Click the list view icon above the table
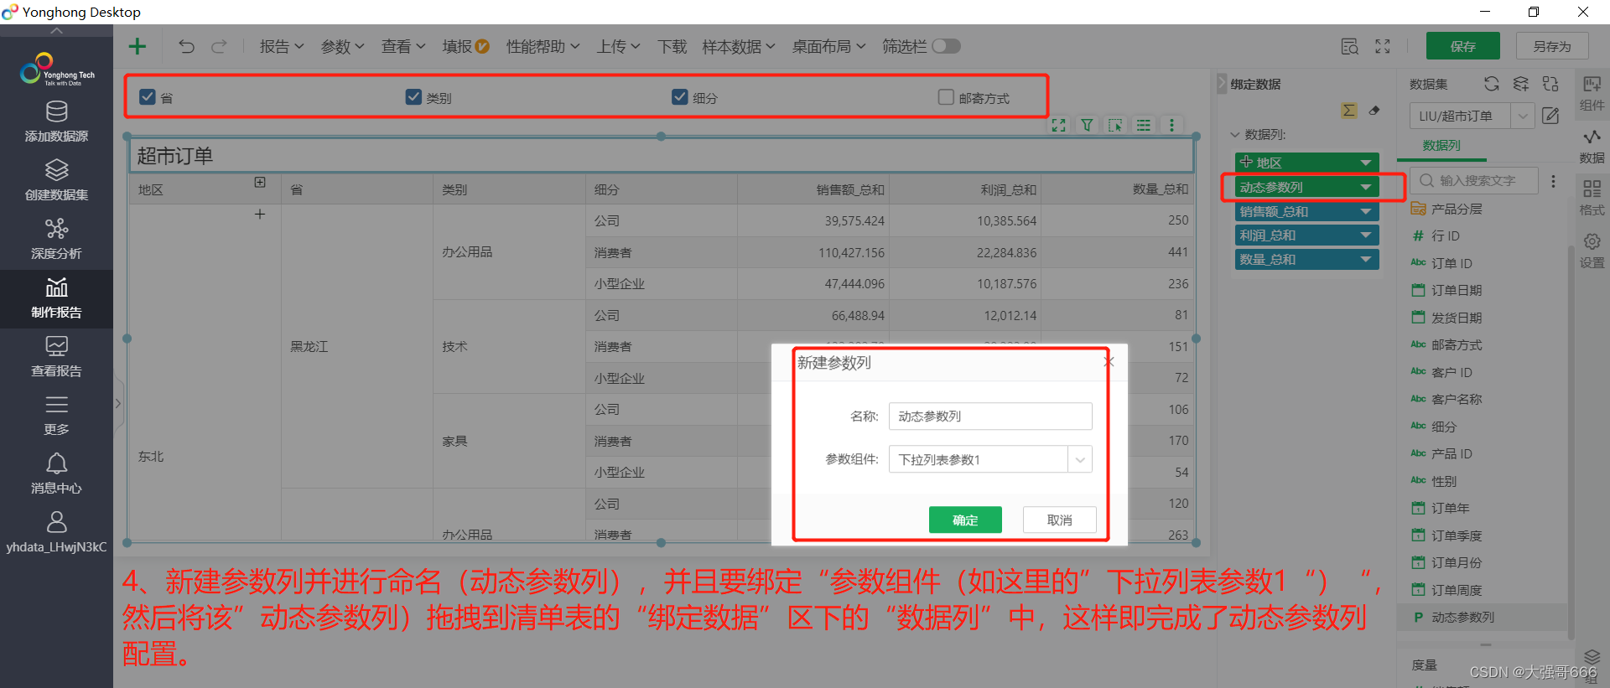Image resolution: width=1610 pixels, height=688 pixels. 1144,125
